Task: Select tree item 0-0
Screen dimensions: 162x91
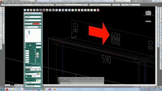Action: 29,31
